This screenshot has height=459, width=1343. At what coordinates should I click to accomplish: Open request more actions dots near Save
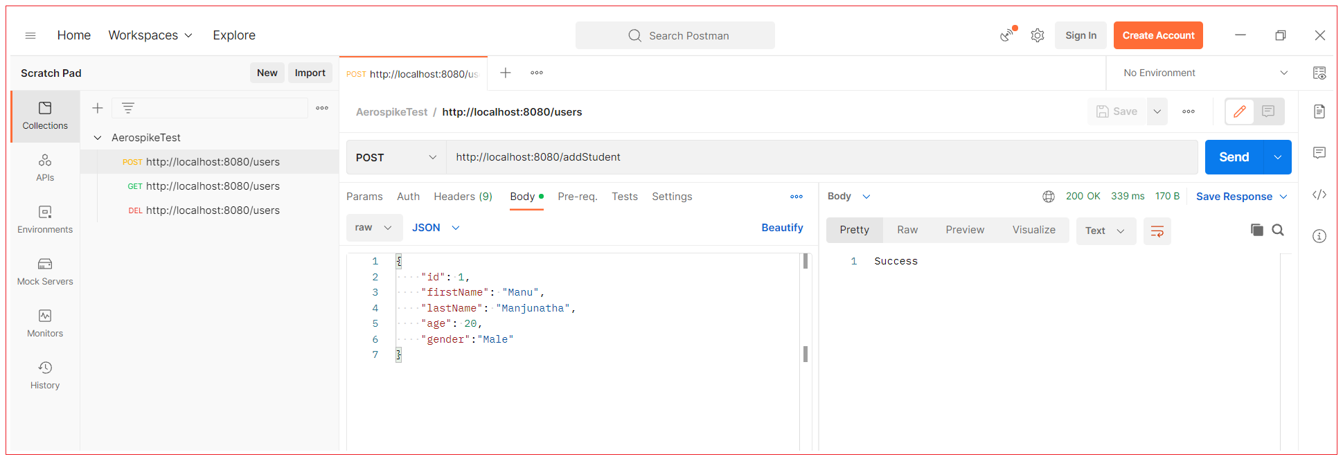click(1189, 111)
